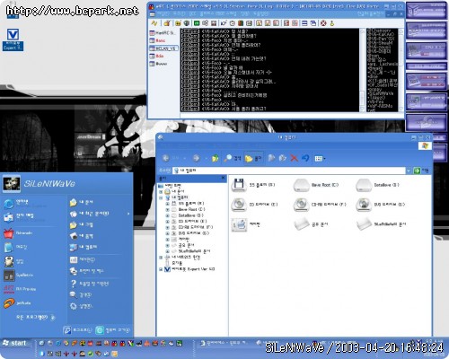Image resolution: width=449 pixels, height=359 pixels.
Task: Toggle the Folders pane button in Explorer toolbar
Action: [x=253, y=158]
